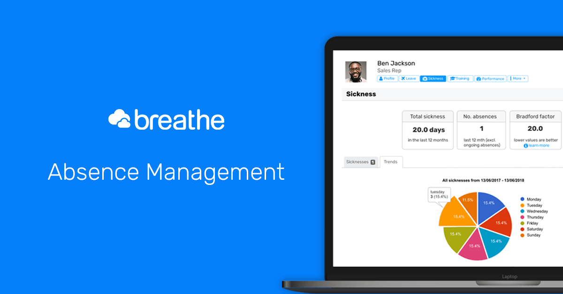This screenshot has width=563, height=294.
Task: Click the Sicknesses count badge
Action: click(x=373, y=162)
